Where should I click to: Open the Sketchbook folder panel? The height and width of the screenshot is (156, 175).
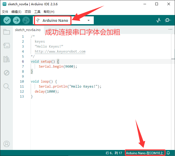(7, 32)
